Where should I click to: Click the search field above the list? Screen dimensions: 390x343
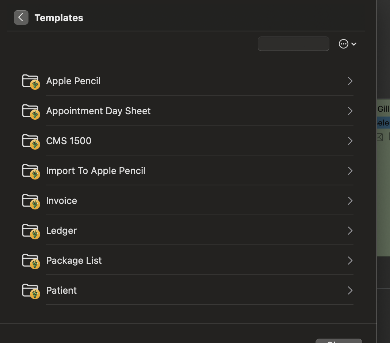pyautogui.click(x=294, y=44)
